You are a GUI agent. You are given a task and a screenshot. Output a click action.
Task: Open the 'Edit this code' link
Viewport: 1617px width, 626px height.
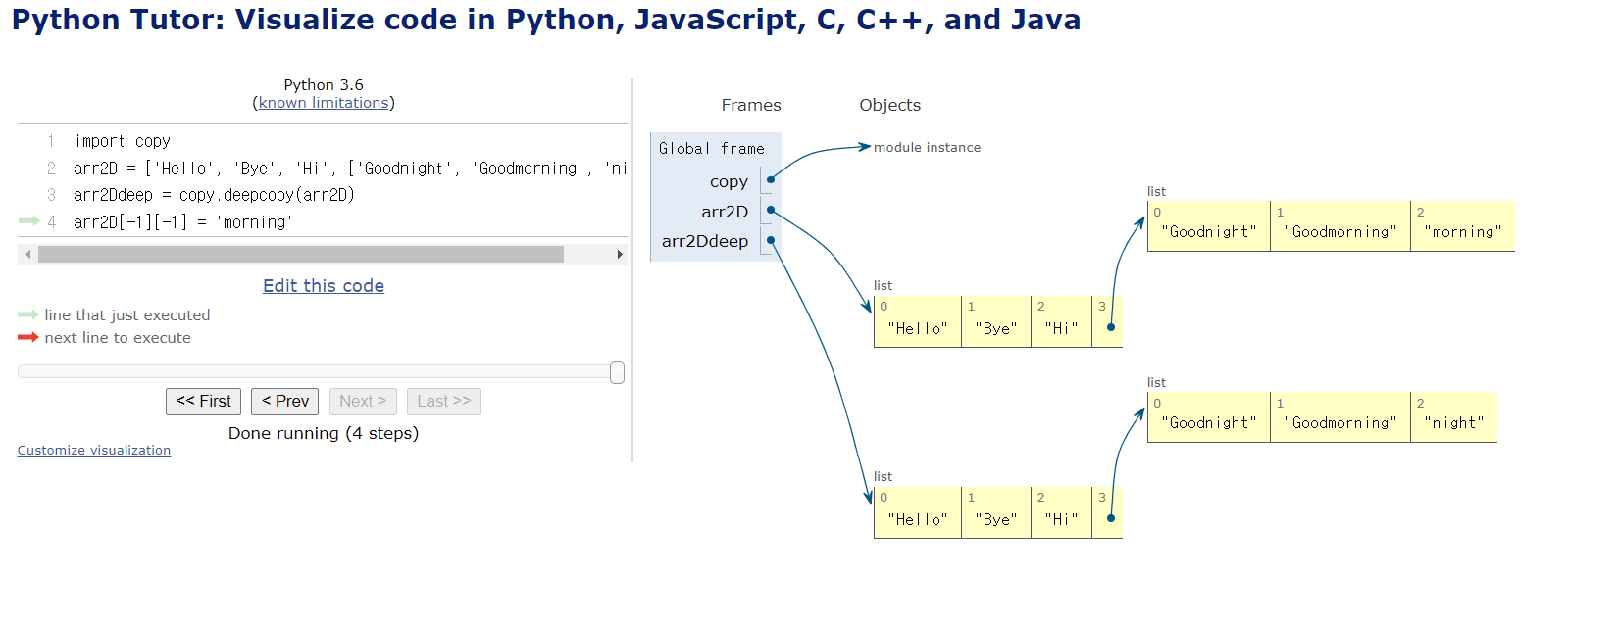324,286
